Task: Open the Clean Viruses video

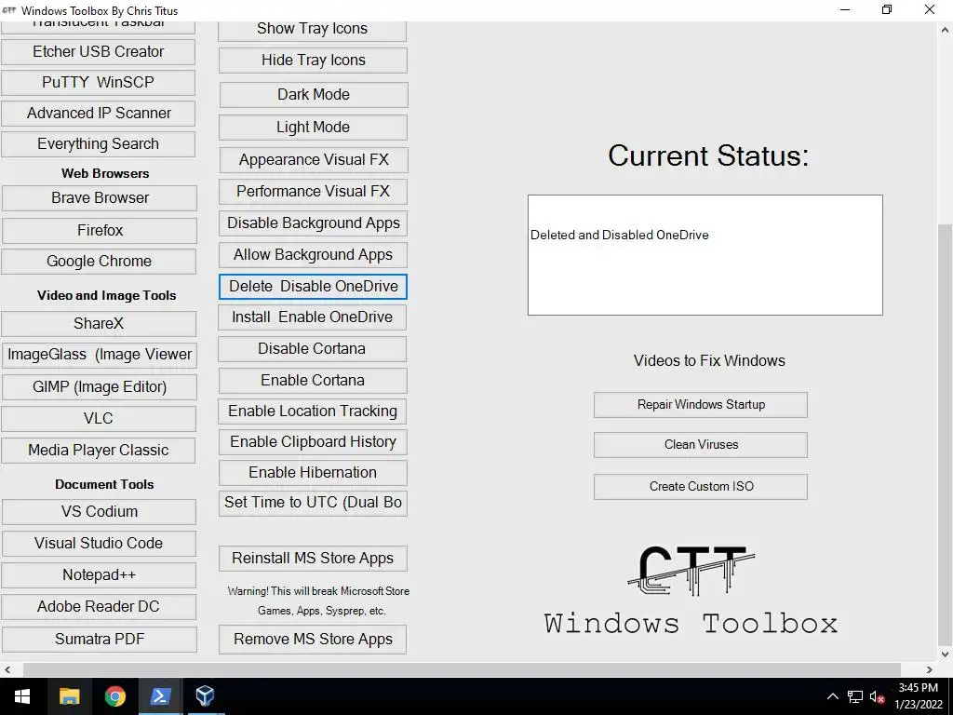Action: [x=701, y=445]
